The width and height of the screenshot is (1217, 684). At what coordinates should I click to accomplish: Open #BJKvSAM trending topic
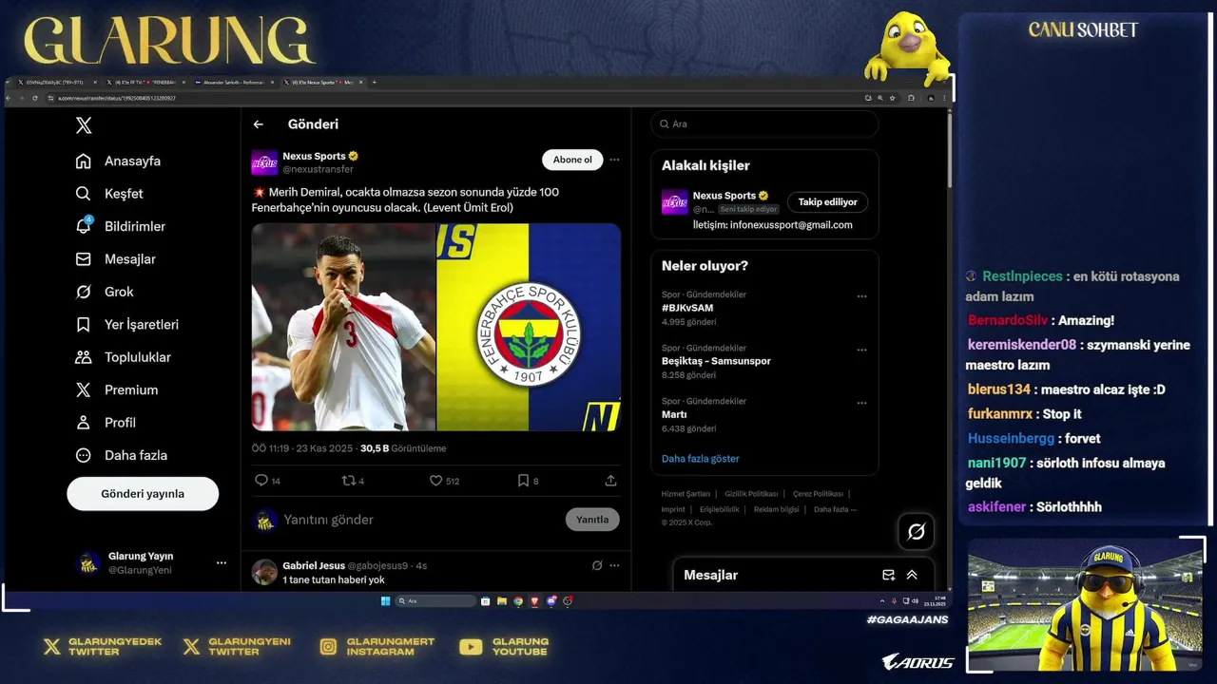[687, 308]
